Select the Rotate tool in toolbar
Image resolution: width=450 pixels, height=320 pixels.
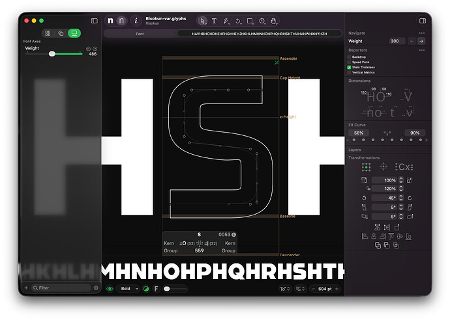coord(238,21)
